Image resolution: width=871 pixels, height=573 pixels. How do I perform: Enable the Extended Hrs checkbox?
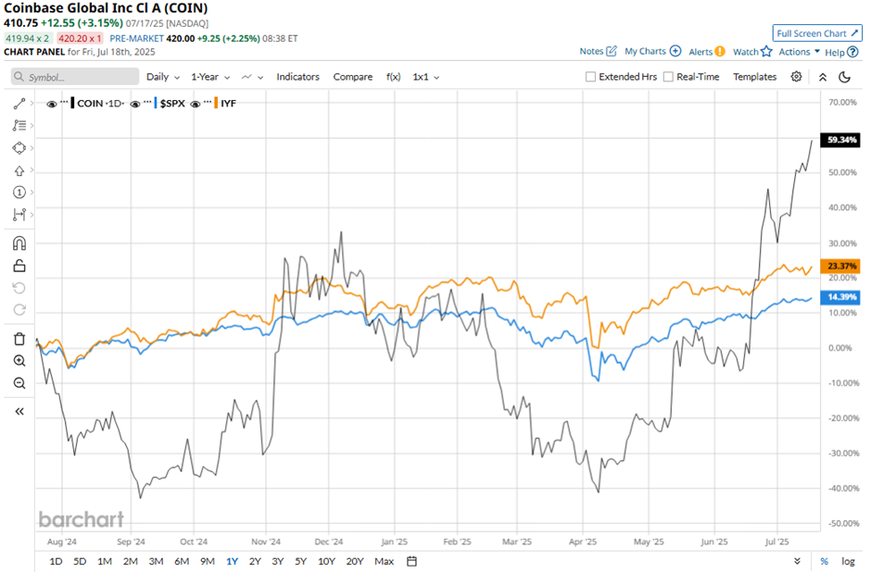pos(590,77)
